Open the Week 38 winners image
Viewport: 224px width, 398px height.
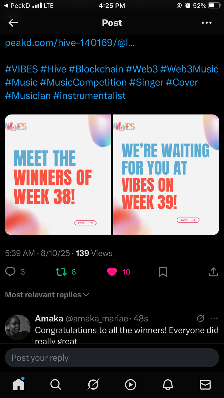(58, 175)
